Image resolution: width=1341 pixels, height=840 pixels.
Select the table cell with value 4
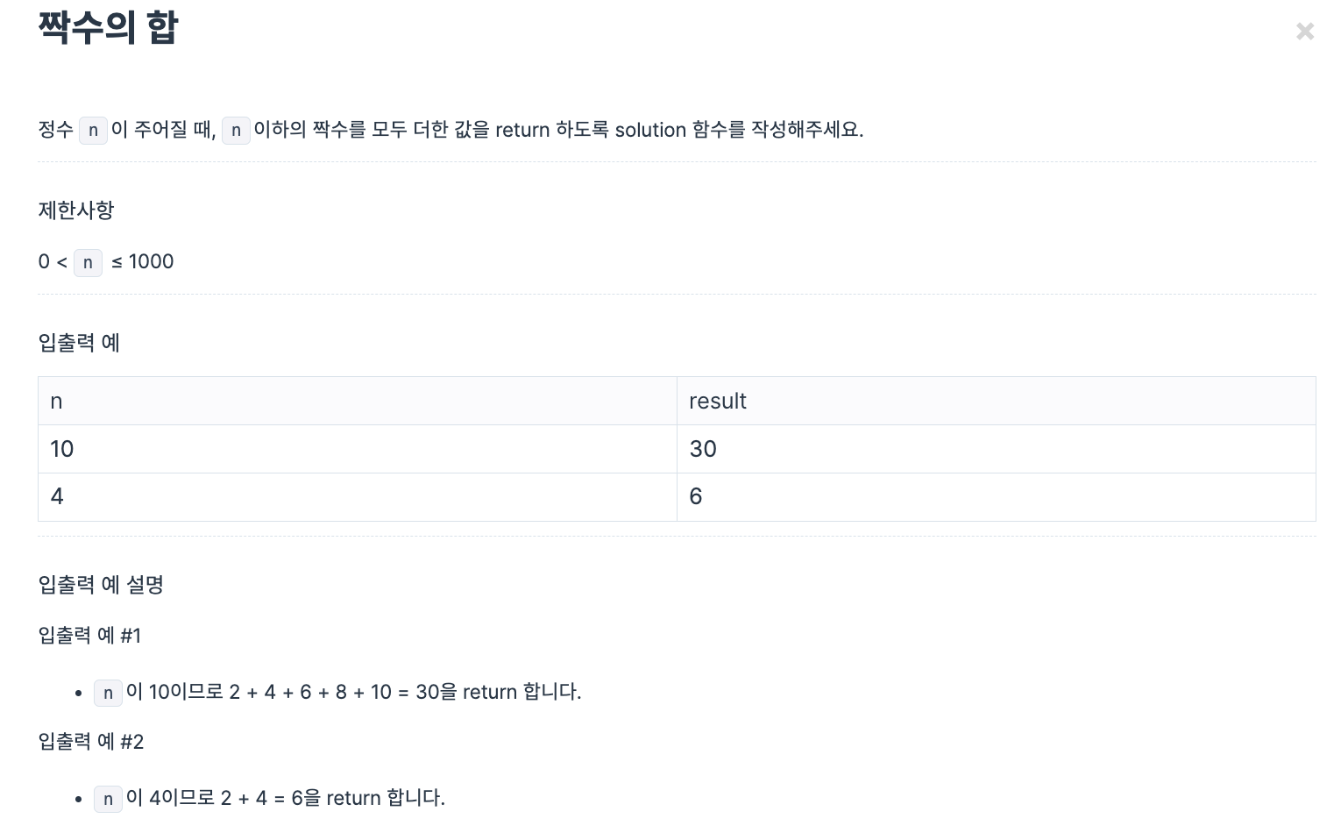56,496
